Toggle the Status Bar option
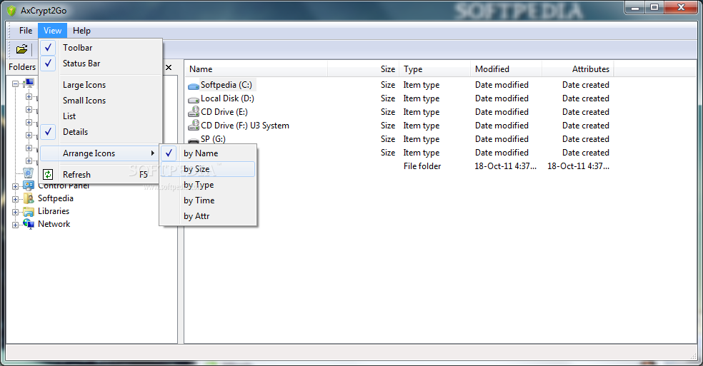 click(x=101, y=63)
